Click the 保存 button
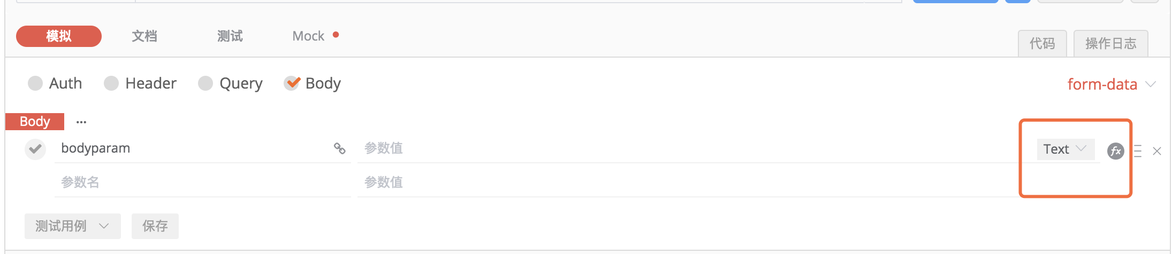The image size is (1172, 254). pos(155,226)
